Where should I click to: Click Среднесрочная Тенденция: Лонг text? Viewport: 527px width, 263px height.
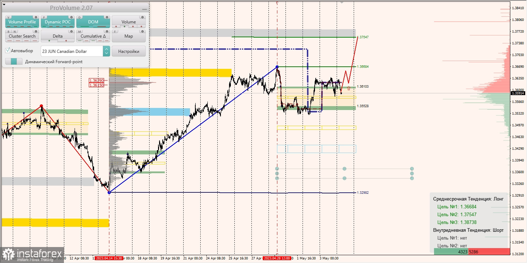468,199
